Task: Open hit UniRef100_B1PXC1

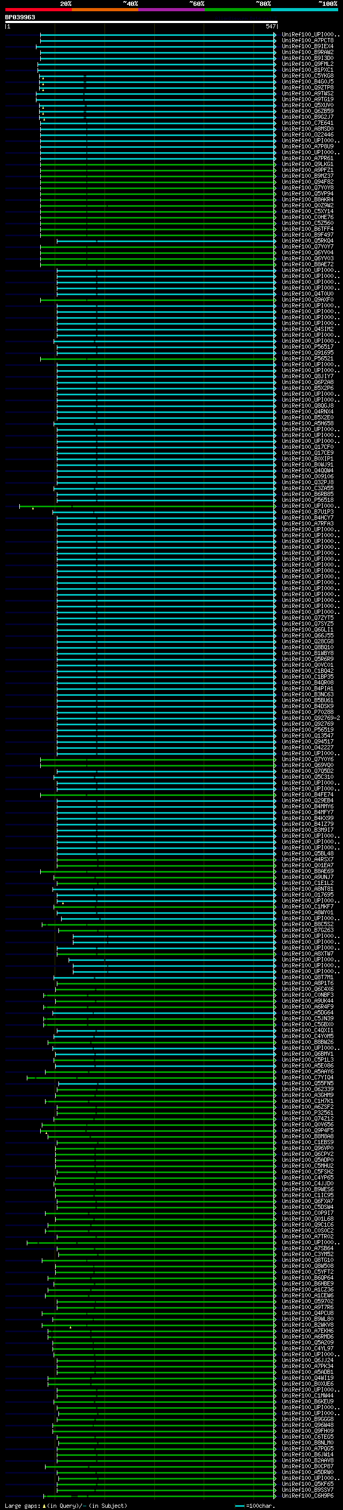Action: click(308, 70)
